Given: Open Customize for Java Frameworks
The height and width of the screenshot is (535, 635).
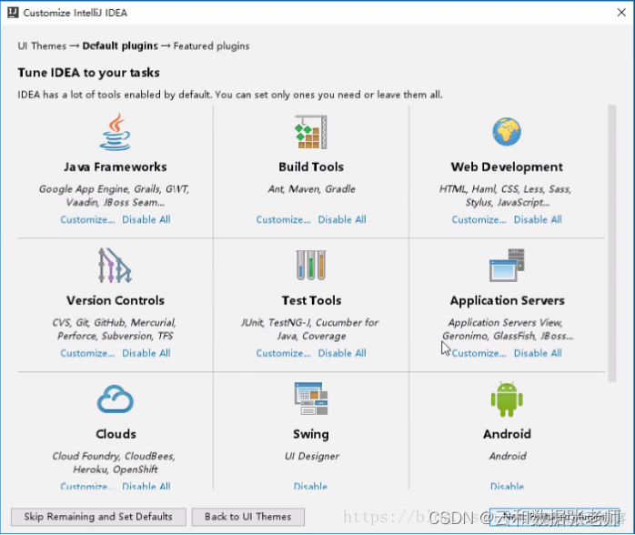Looking at the screenshot, I should (x=87, y=219).
